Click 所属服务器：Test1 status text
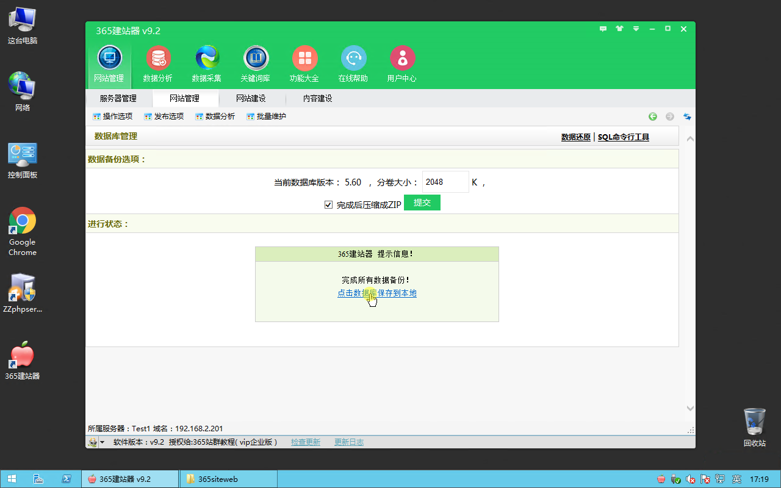The width and height of the screenshot is (781, 488). pyautogui.click(x=118, y=429)
